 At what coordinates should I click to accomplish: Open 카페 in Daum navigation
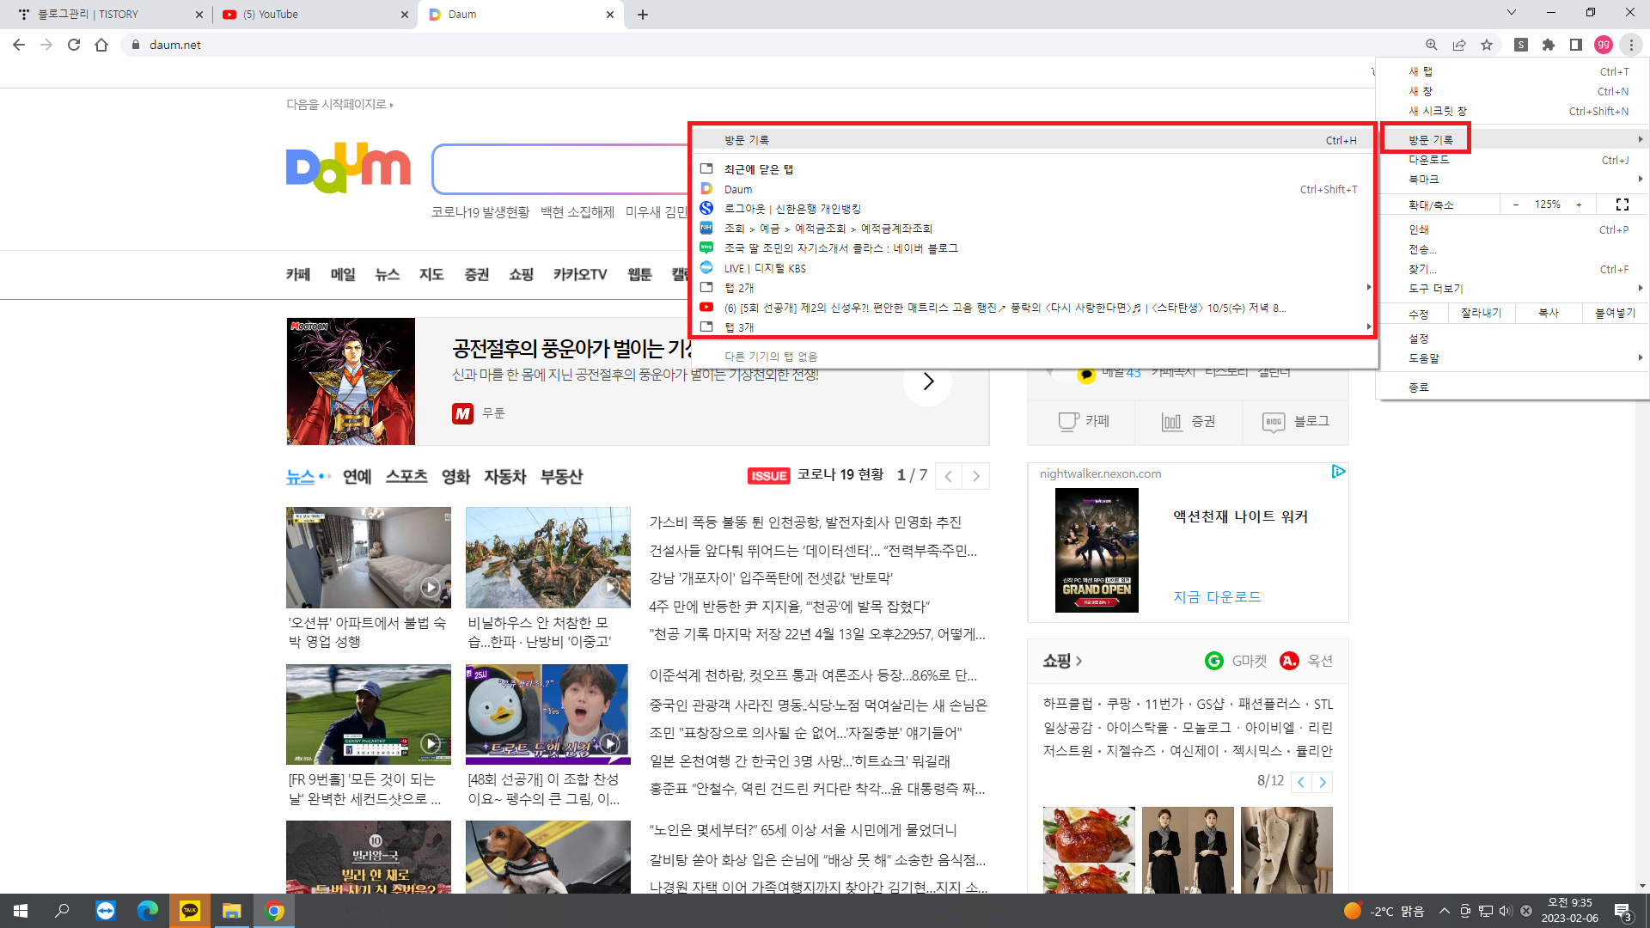(x=298, y=274)
